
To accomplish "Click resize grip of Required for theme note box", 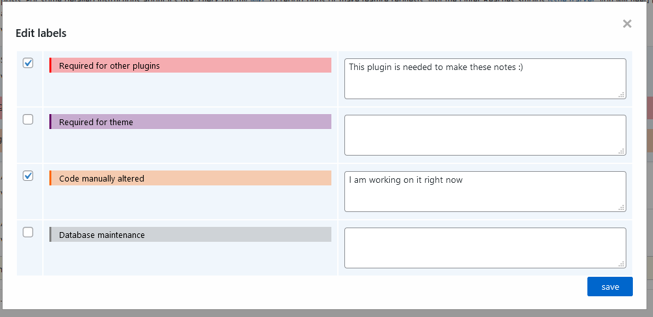I will (621, 151).
